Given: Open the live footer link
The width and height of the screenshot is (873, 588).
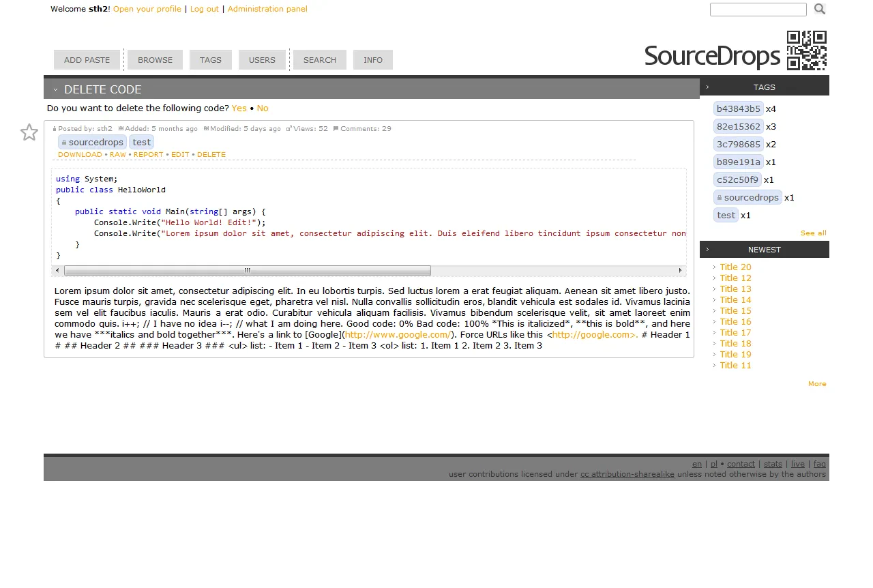Looking at the screenshot, I should (798, 465).
